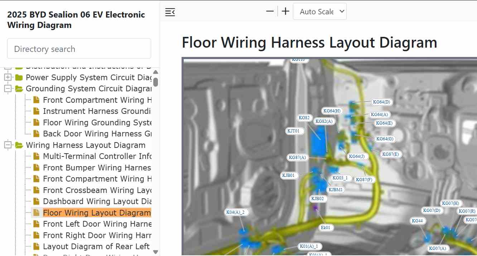Toggle the sidebar with the hamburger icon

pyautogui.click(x=170, y=12)
